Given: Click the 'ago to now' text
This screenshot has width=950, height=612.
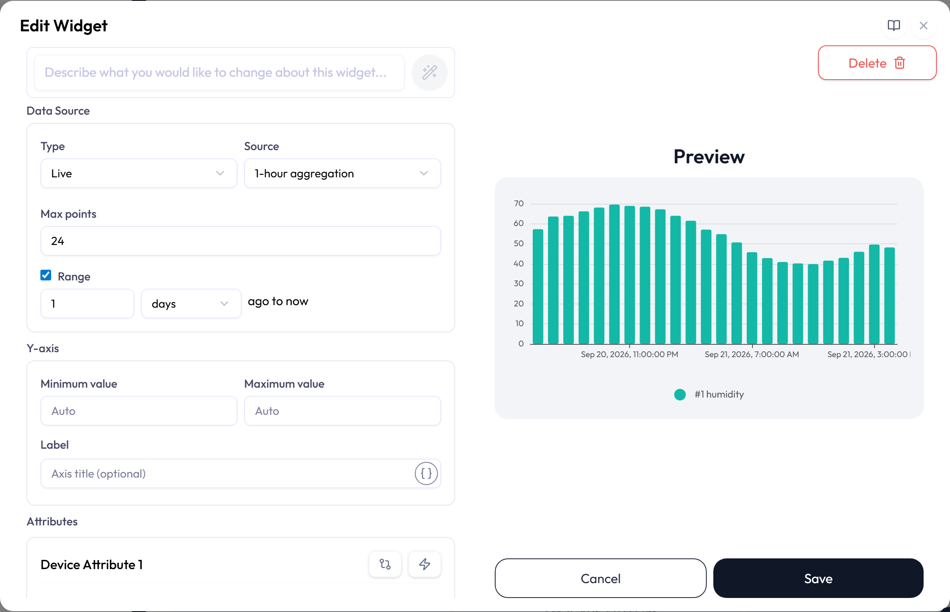Looking at the screenshot, I should [278, 301].
